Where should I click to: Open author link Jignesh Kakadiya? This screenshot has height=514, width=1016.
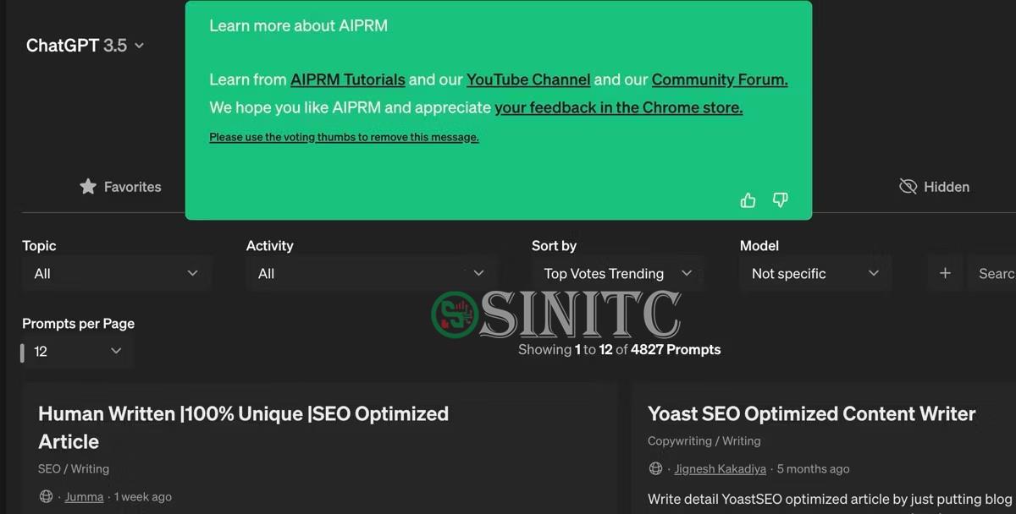[721, 468]
